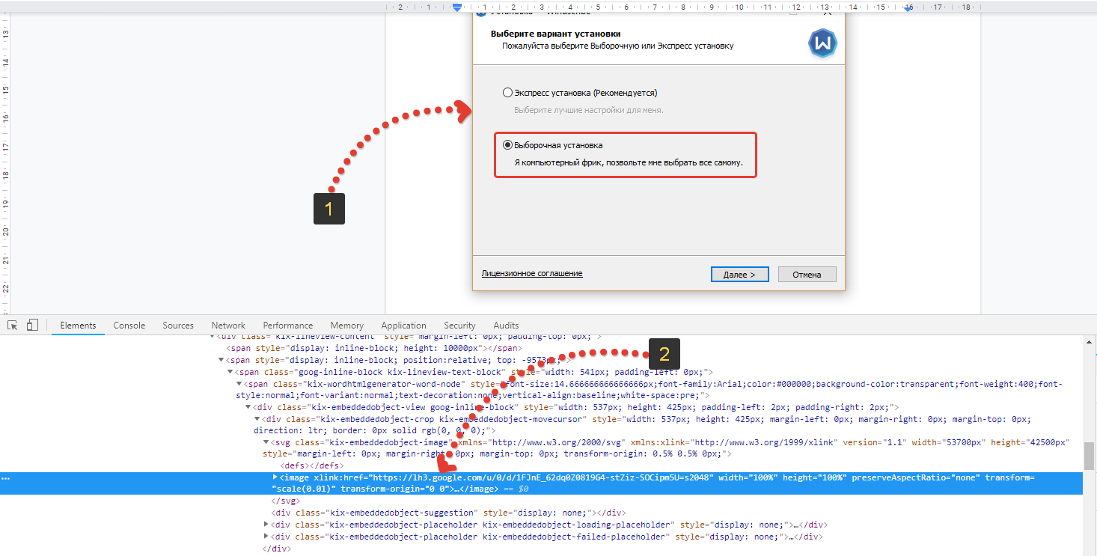
Task: Click the Windscribe W logo in installer
Action: tap(823, 43)
